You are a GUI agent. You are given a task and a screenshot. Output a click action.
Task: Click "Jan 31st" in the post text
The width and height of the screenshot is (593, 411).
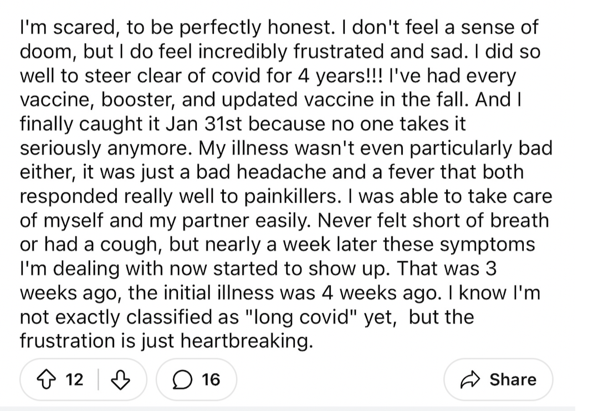pyautogui.click(x=203, y=124)
